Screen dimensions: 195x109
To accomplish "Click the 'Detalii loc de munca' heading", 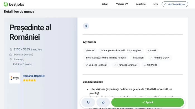I will coord(19,12).
